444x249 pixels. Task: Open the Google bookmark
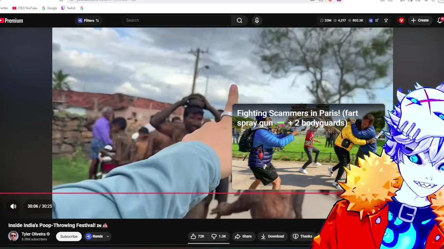pos(49,8)
